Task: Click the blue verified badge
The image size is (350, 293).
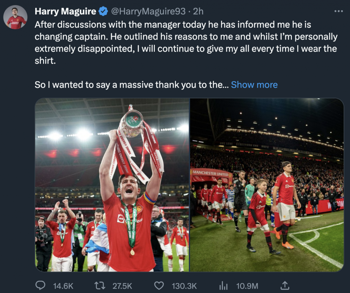Action: 103,12
